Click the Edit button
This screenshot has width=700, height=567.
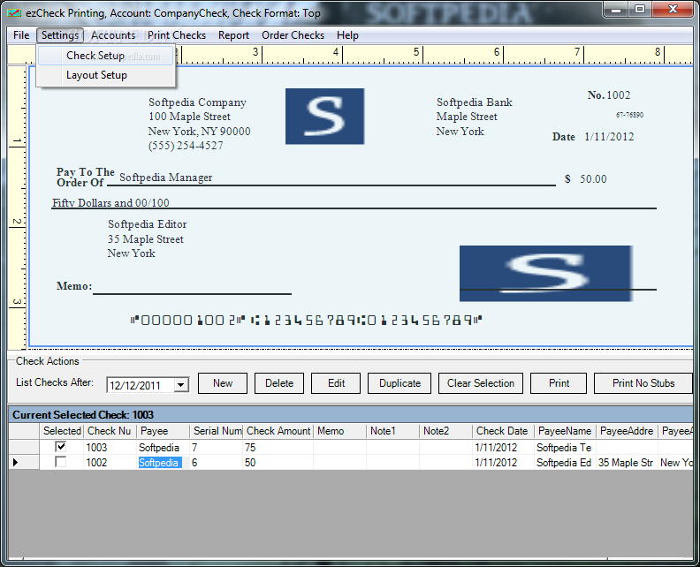[x=336, y=383]
